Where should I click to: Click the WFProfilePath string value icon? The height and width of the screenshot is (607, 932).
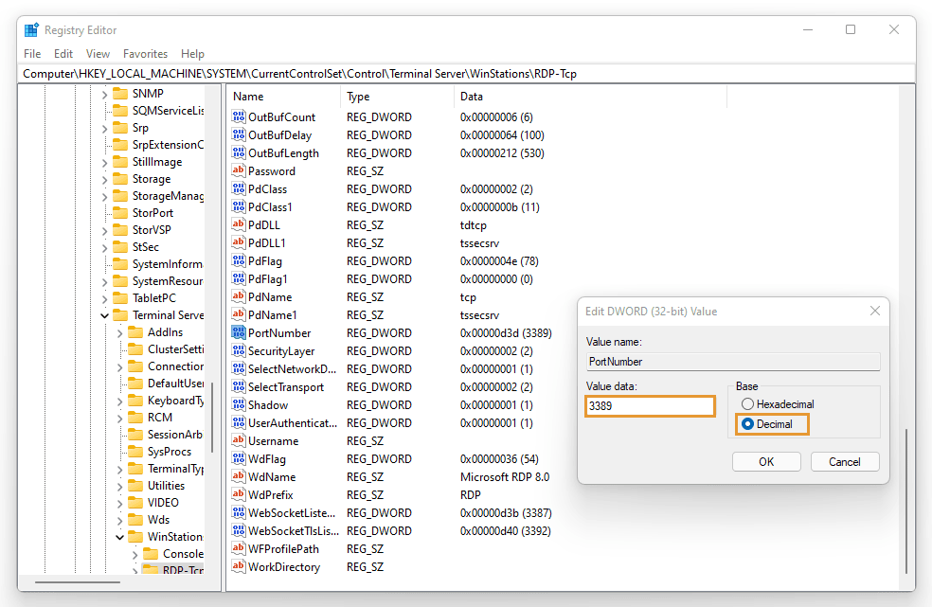click(x=239, y=548)
